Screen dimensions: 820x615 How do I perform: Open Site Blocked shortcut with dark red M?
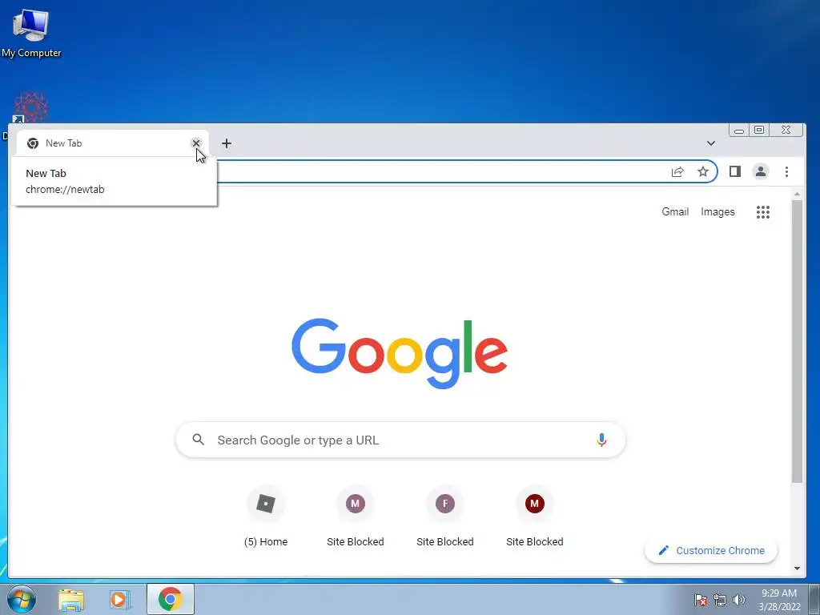coord(534,517)
